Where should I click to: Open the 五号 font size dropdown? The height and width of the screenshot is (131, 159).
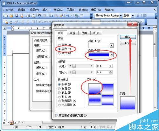point(133,16)
